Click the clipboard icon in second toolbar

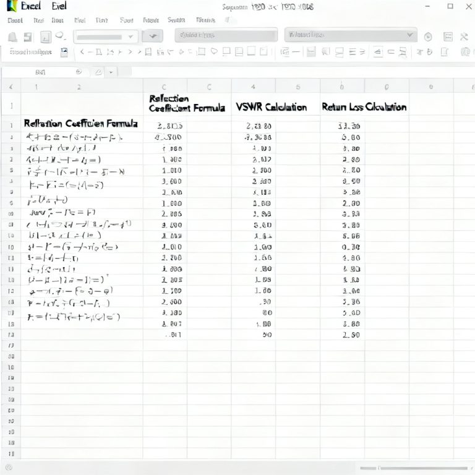click(x=148, y=52)
